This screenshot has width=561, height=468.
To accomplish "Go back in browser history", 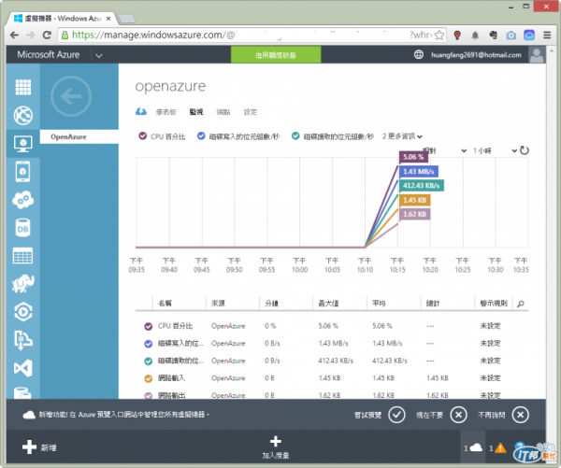I will (14, 35).
